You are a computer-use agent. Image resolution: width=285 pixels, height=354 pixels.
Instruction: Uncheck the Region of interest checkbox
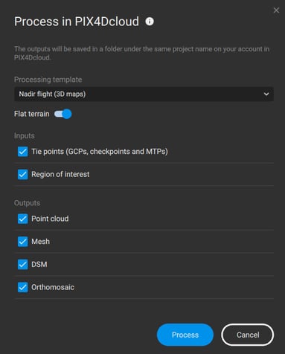pos(23,174)
